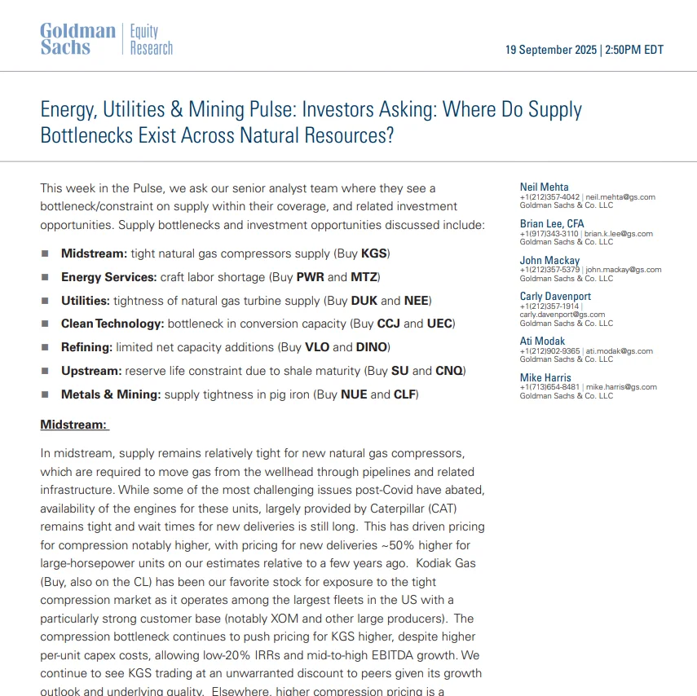
Task: Click the 'Metals & Mining:' bullet label
Action: [x=111, y=394]
